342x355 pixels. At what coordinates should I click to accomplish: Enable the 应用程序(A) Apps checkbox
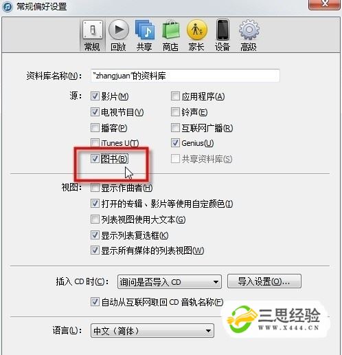tap(175, 96)
